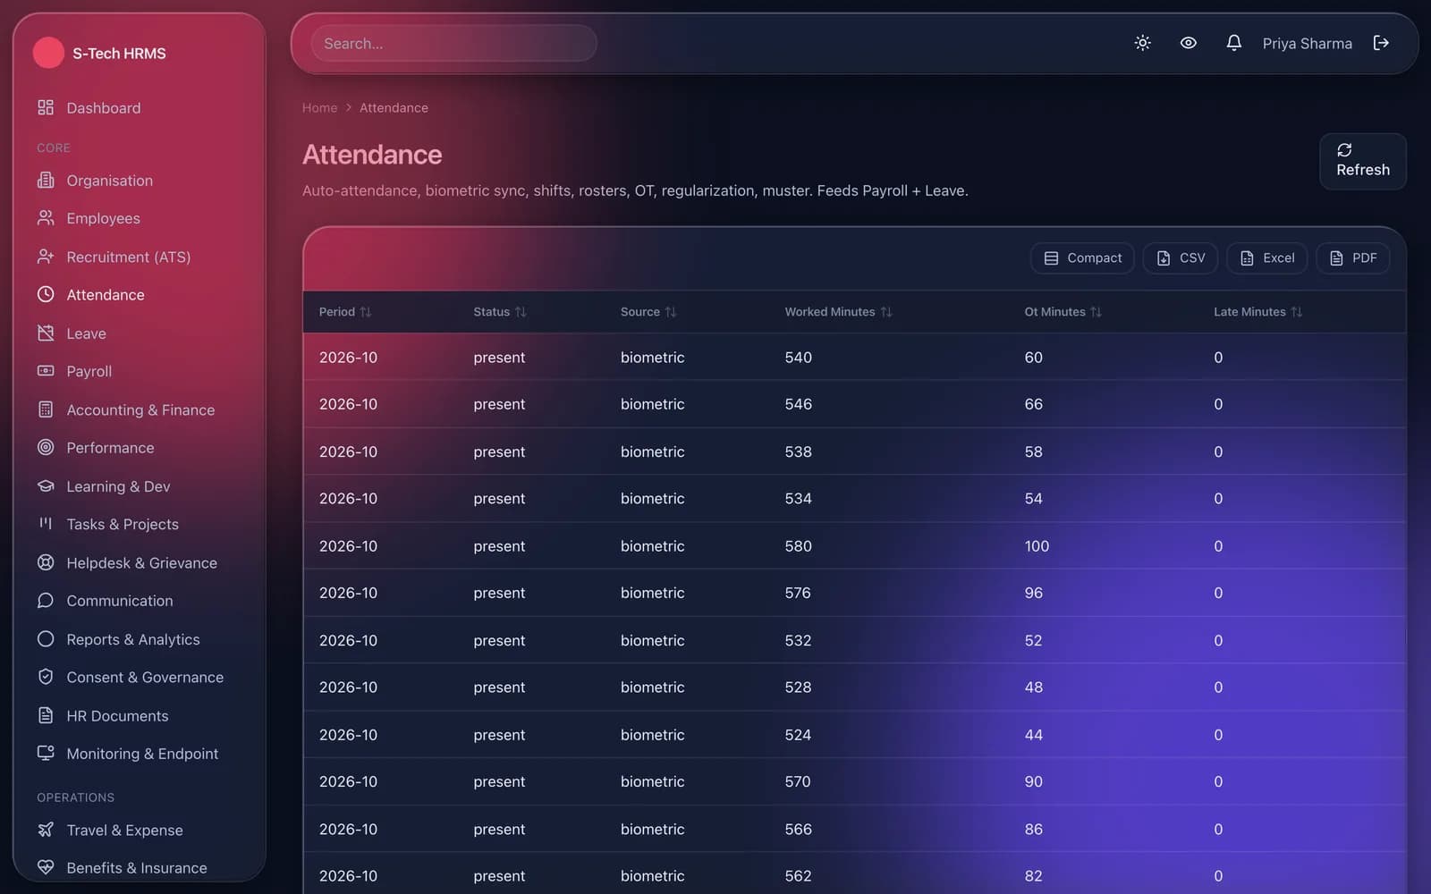1431x894 pixels.
Task: Click the eye visibility icon in header
Action: point(1188,43)
